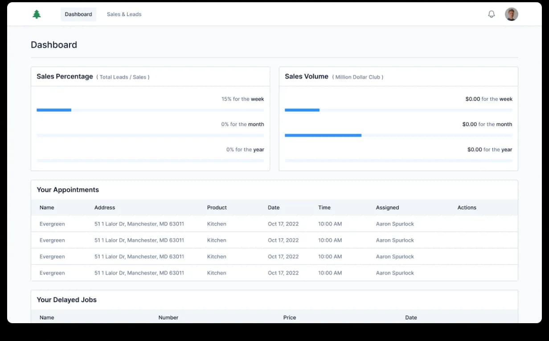
Task: Open the notifications bell
Action: 492,14
